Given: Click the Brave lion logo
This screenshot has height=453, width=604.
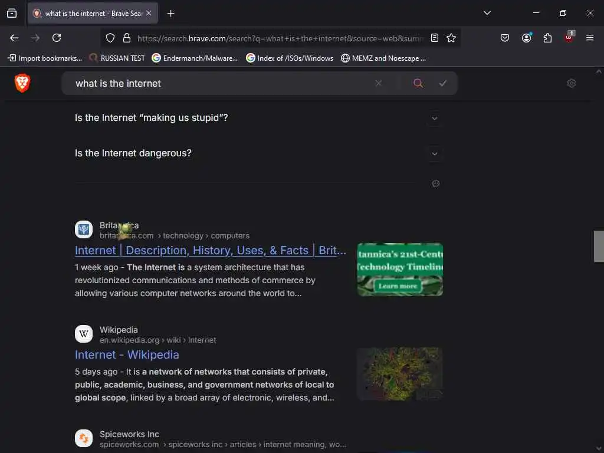Looking at the screenshot, I should [x=22, y=83].
